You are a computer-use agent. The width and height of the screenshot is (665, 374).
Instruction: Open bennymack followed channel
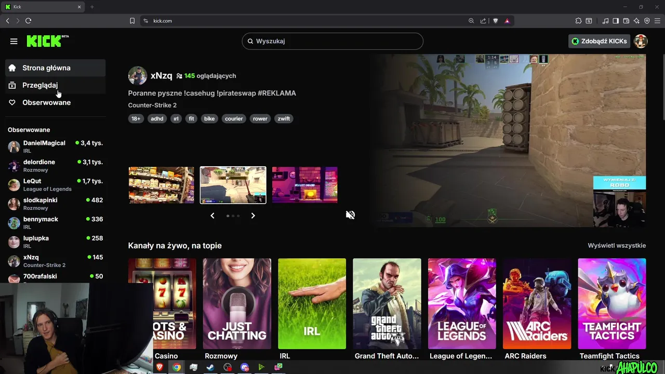[x=56, y=223]
